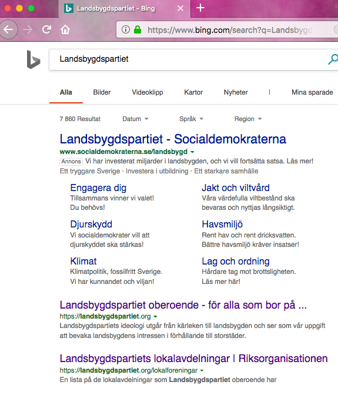Click the Havsmiljö sitelink
This screenshot has height=395, width=338.
222,224
